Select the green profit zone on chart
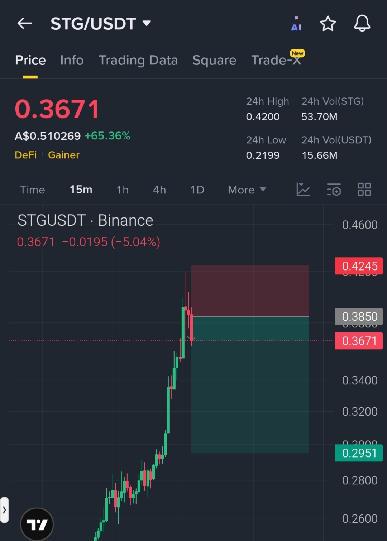 click(250, 385)
